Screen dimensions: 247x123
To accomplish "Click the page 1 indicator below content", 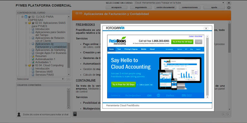I will coord(75,114).
